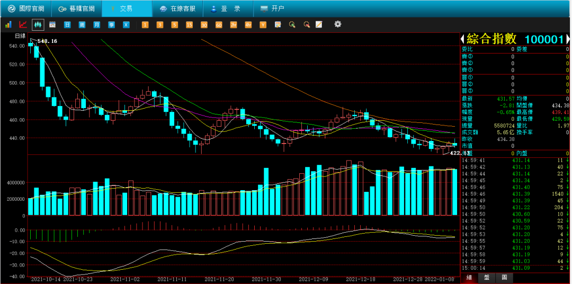Switch to daily period (日) button
Screen dimensions: 572x284
(x=67, y=25)
